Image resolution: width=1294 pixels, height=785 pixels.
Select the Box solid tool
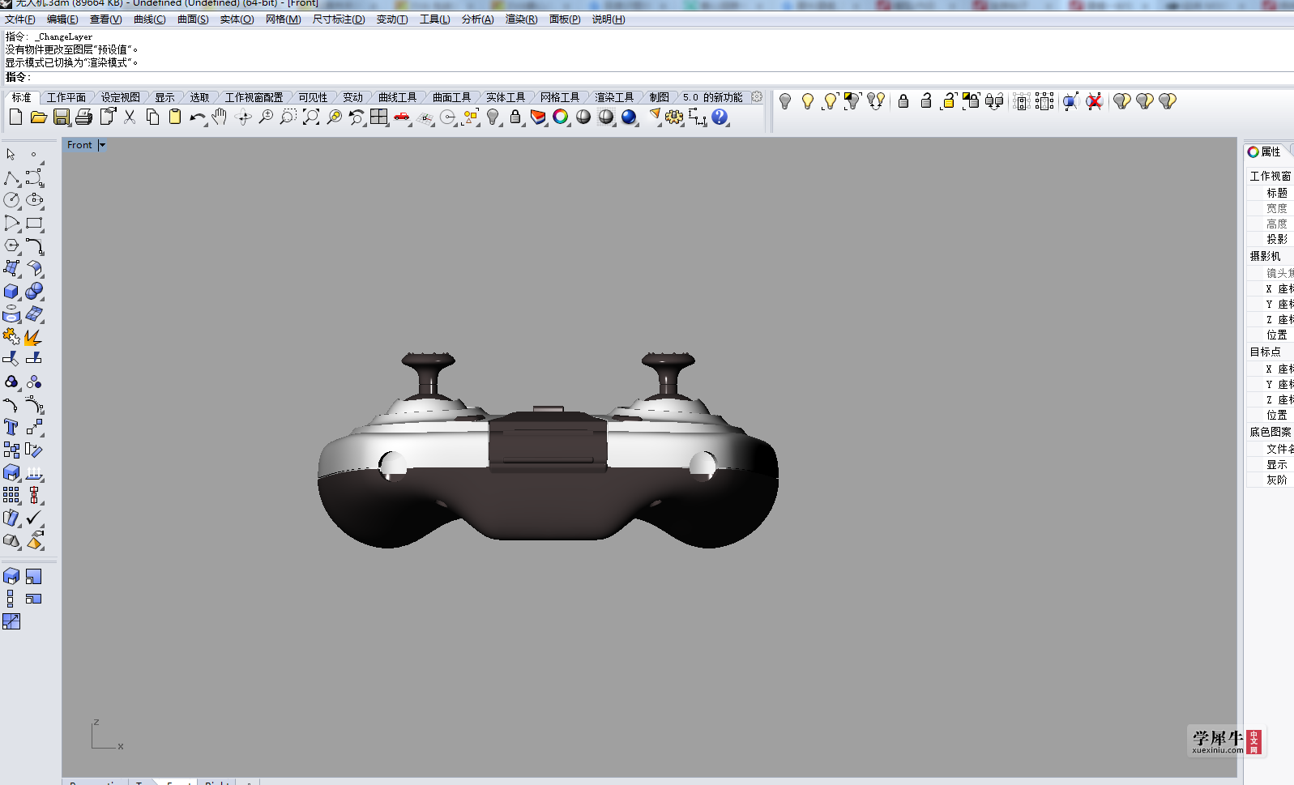(x=11, y=291)
